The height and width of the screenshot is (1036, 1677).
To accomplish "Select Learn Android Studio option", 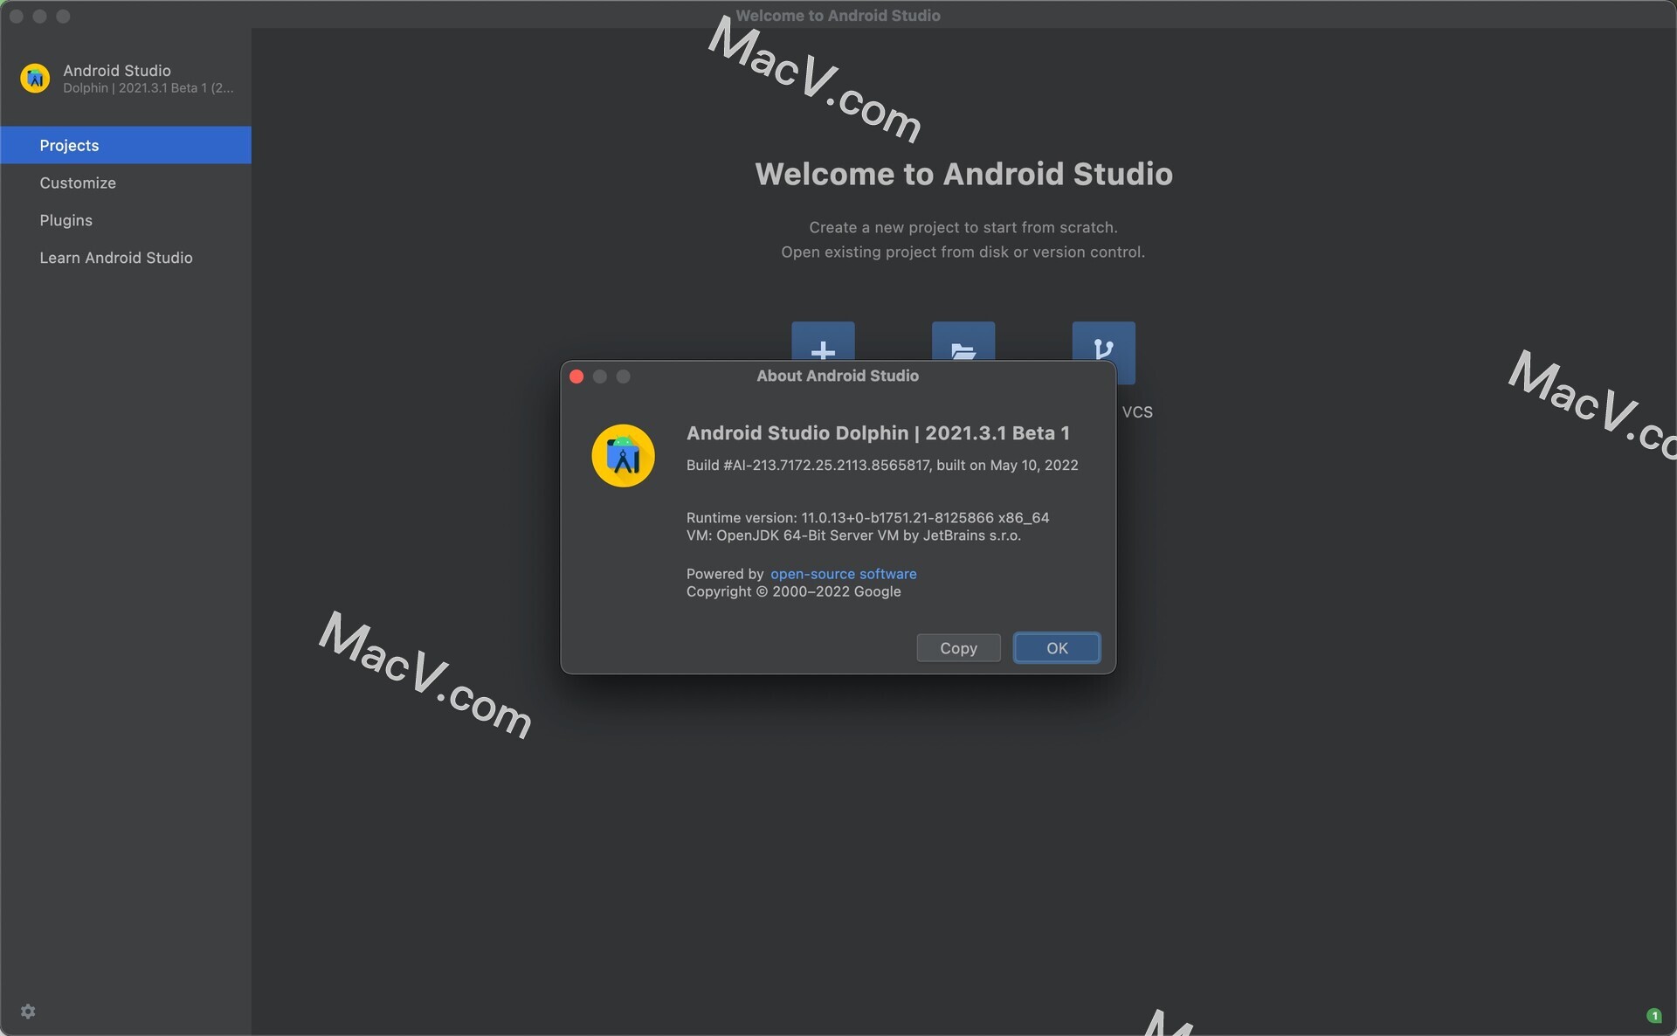I will point(116,256).
